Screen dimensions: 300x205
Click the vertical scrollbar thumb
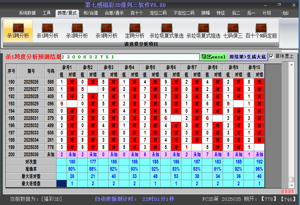pyautogui.click(x=292, y=180)
